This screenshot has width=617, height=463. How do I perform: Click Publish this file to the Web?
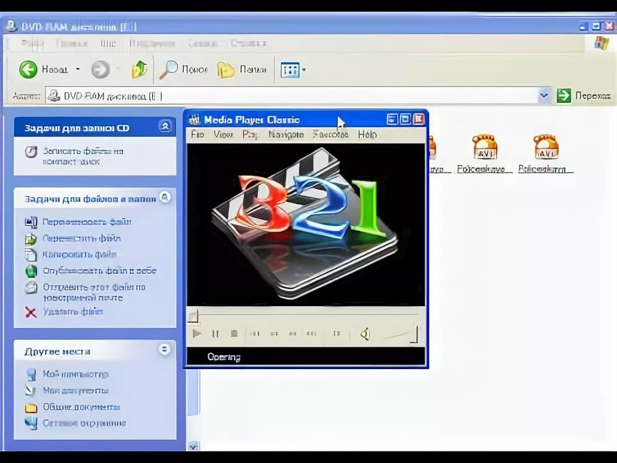100,271
